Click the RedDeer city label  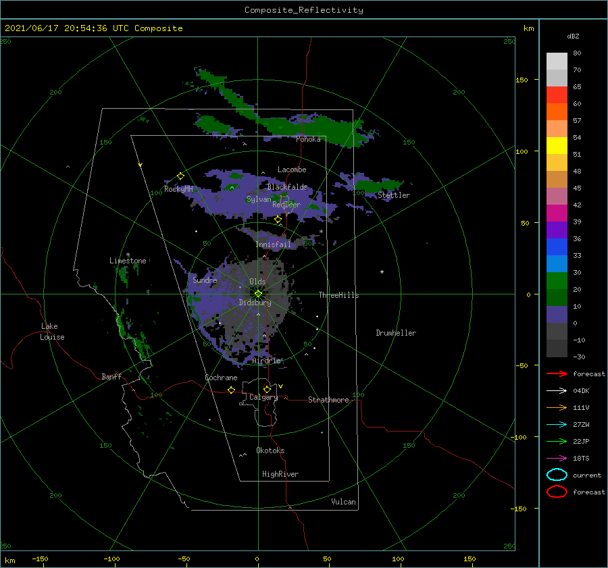[x=286, y=205]
